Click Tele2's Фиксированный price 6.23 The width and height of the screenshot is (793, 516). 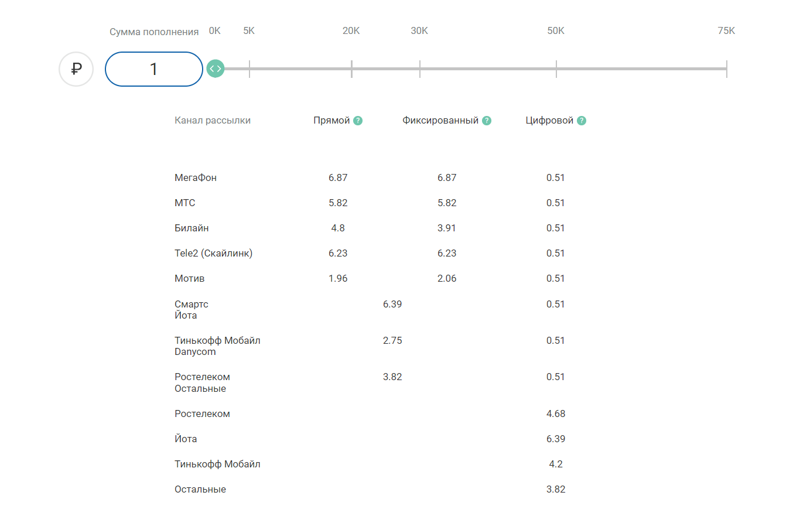point(447,253)
